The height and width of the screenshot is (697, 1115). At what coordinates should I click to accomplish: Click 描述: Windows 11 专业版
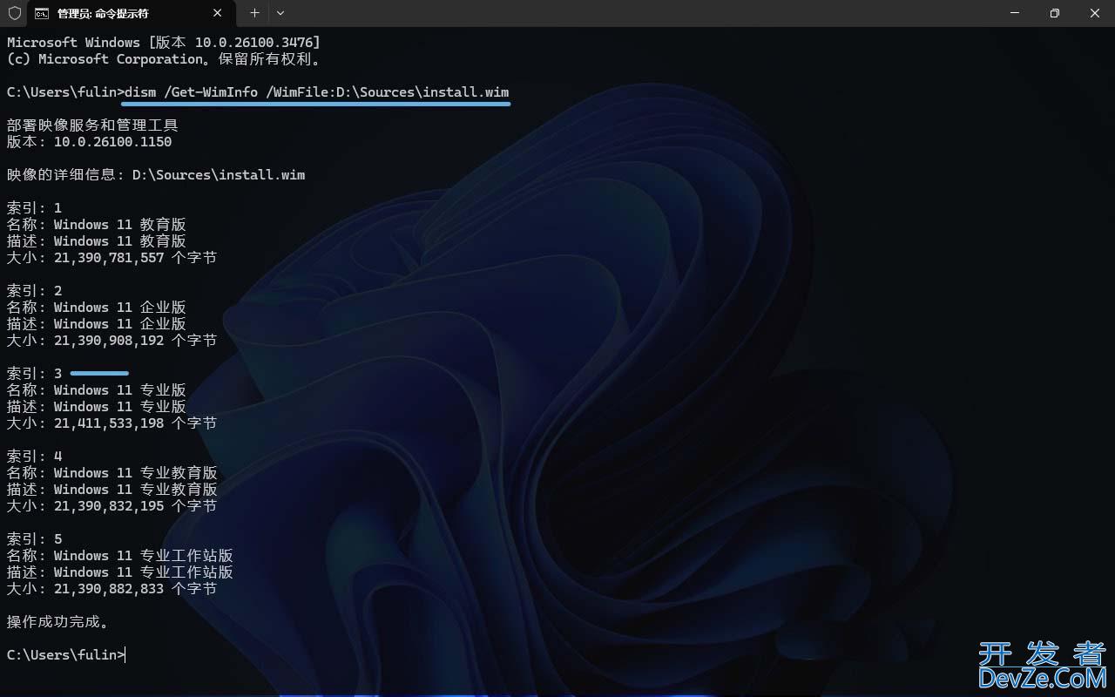(x=97, y=407)
